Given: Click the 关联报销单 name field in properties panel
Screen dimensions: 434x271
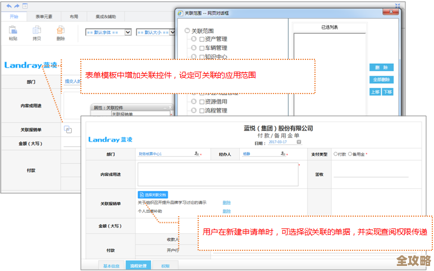Looking at the screenshot, I should point(140,114).
